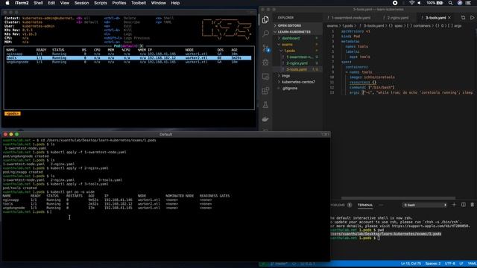Viewport: 477px width, 268px height.
Task: Click LF end-of-line in status bar
Action: [461, 264]
